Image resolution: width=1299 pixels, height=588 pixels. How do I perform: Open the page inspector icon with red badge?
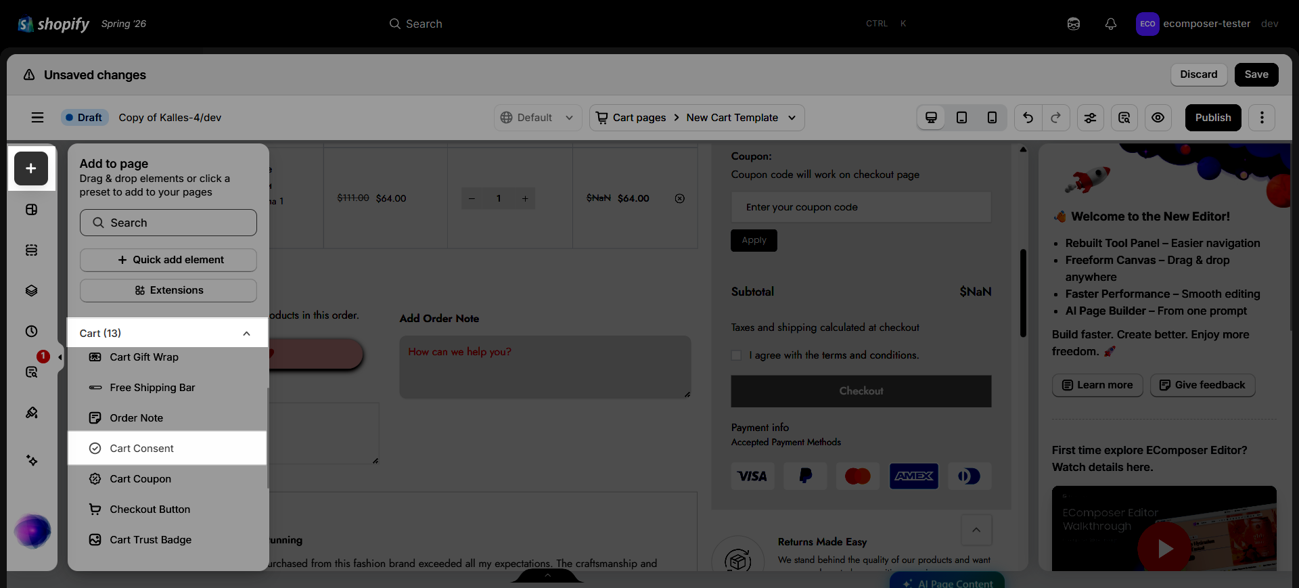pyautogui.click(x=31, y=372)
